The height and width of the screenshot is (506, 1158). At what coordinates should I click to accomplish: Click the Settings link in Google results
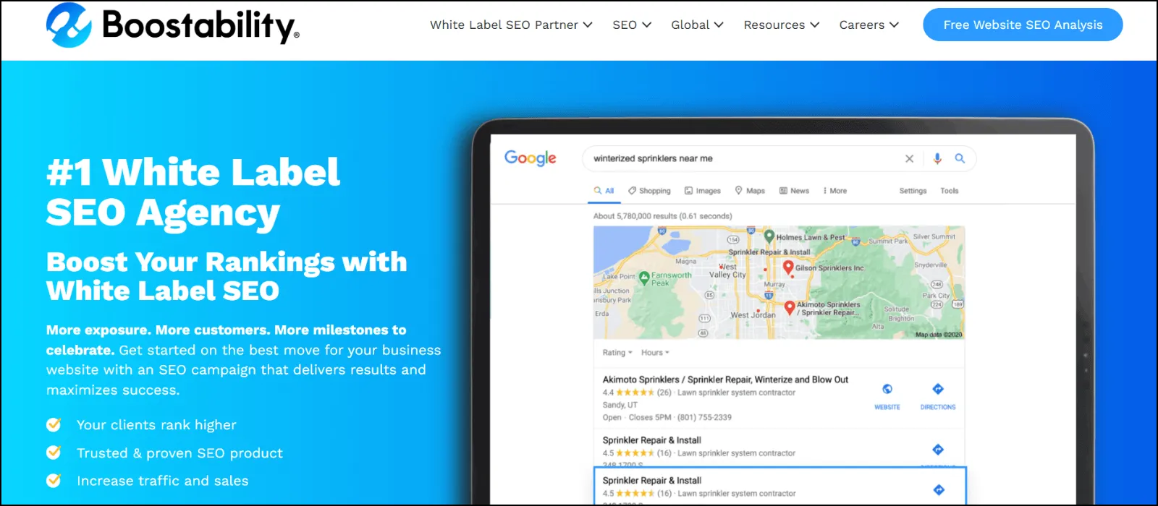pyautogui.click(x=913, y=191)
